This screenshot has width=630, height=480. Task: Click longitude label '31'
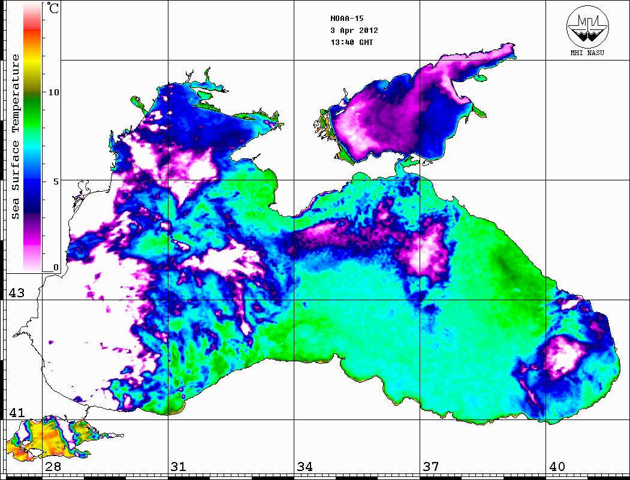(x=179, y=466)
